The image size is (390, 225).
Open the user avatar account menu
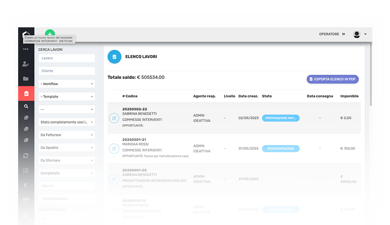tap(360, 34)
